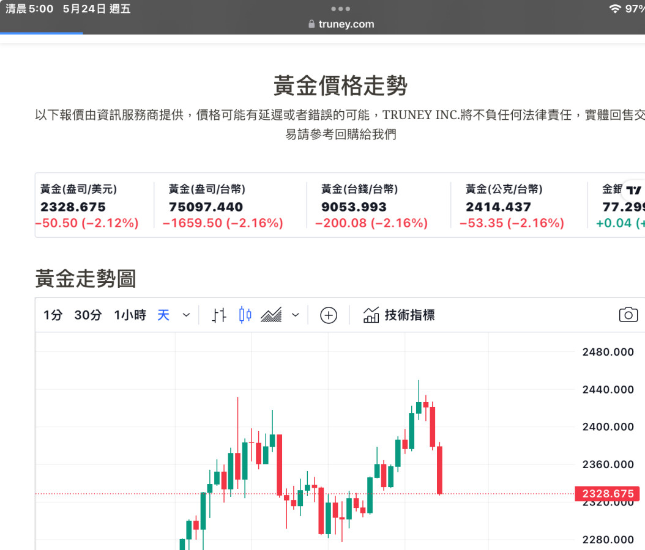Select the 天 daily interval
Viewport: 645px width, 550px height.
click(163, 315)
